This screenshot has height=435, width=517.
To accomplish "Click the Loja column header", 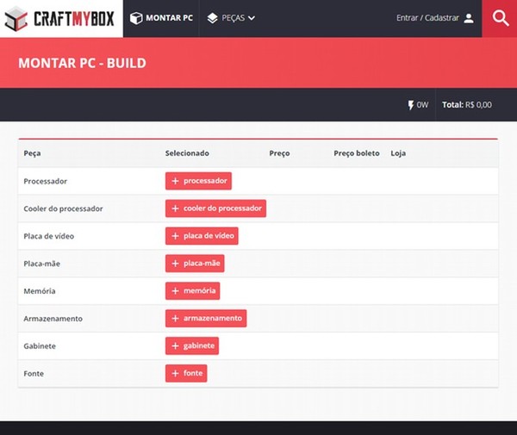I will pos(398,153).
